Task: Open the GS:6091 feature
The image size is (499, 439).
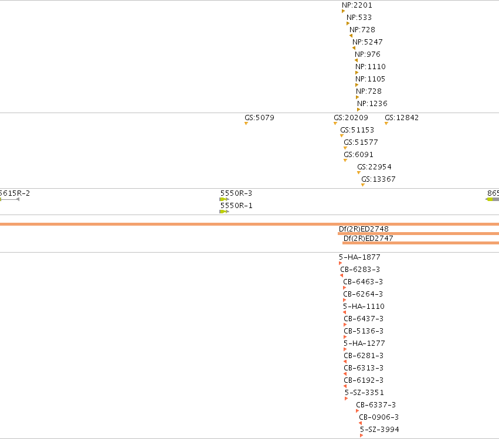Action: tap(358, 155)
